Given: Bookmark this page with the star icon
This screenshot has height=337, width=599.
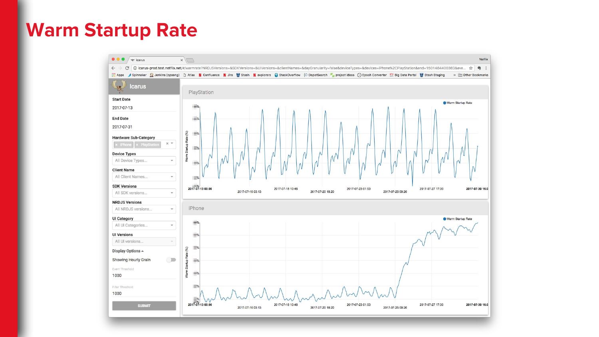Looking at the screenshot, I should (x=471, y=68).
